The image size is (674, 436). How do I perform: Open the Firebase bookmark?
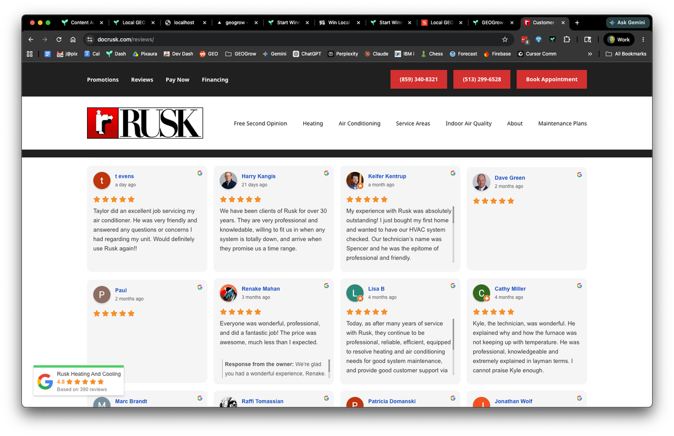497,54
